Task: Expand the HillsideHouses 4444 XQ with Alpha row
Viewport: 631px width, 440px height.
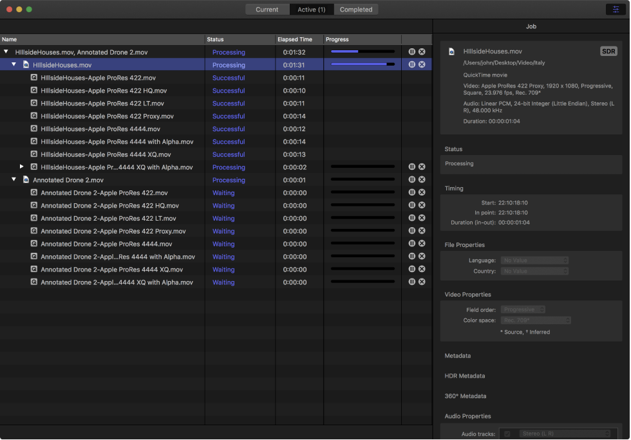Action: 22,167
